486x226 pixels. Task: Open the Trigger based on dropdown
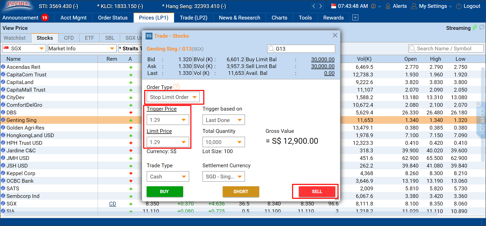(x=223, y=120)
